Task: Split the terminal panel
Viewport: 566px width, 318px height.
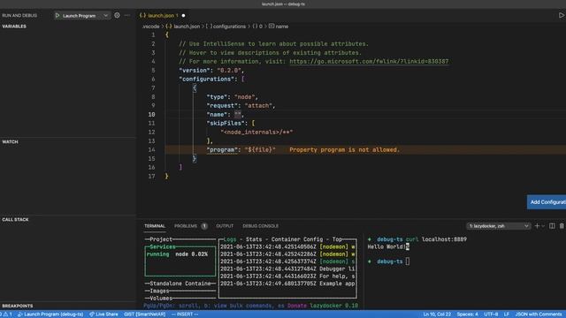Action: click(x=552, y=226)
